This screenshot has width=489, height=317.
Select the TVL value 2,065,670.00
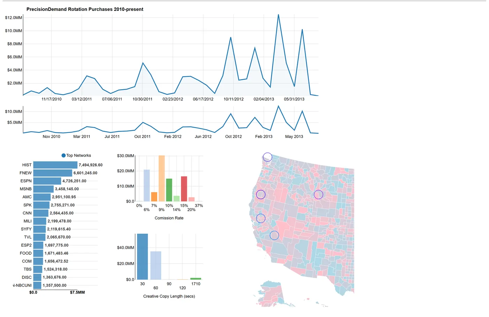click(x=59, y=237)
